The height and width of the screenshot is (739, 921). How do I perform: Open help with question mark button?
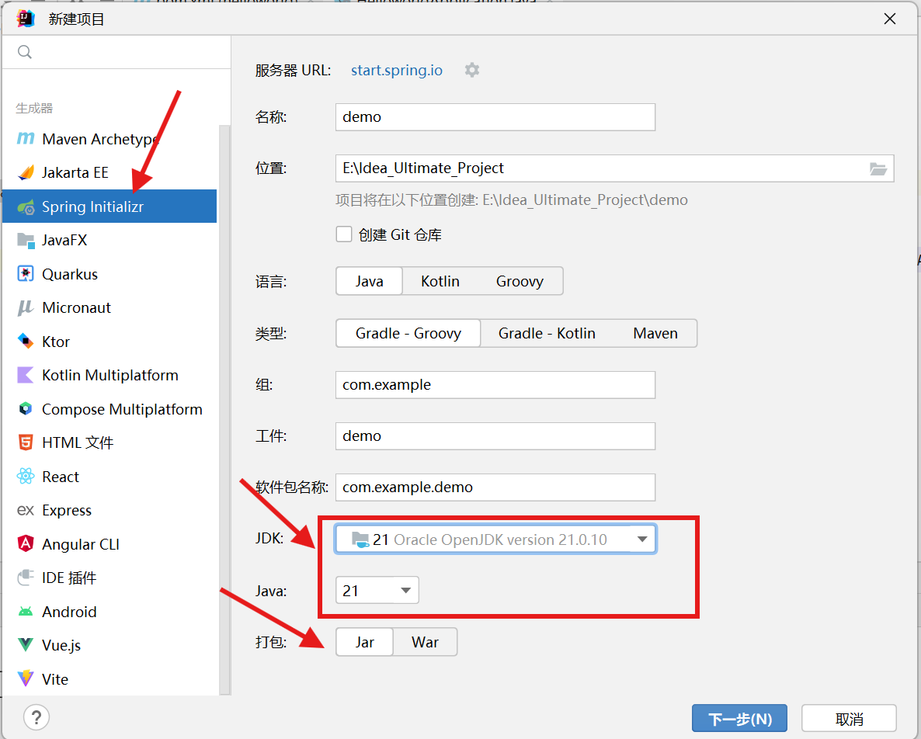(x=36, y=717)
